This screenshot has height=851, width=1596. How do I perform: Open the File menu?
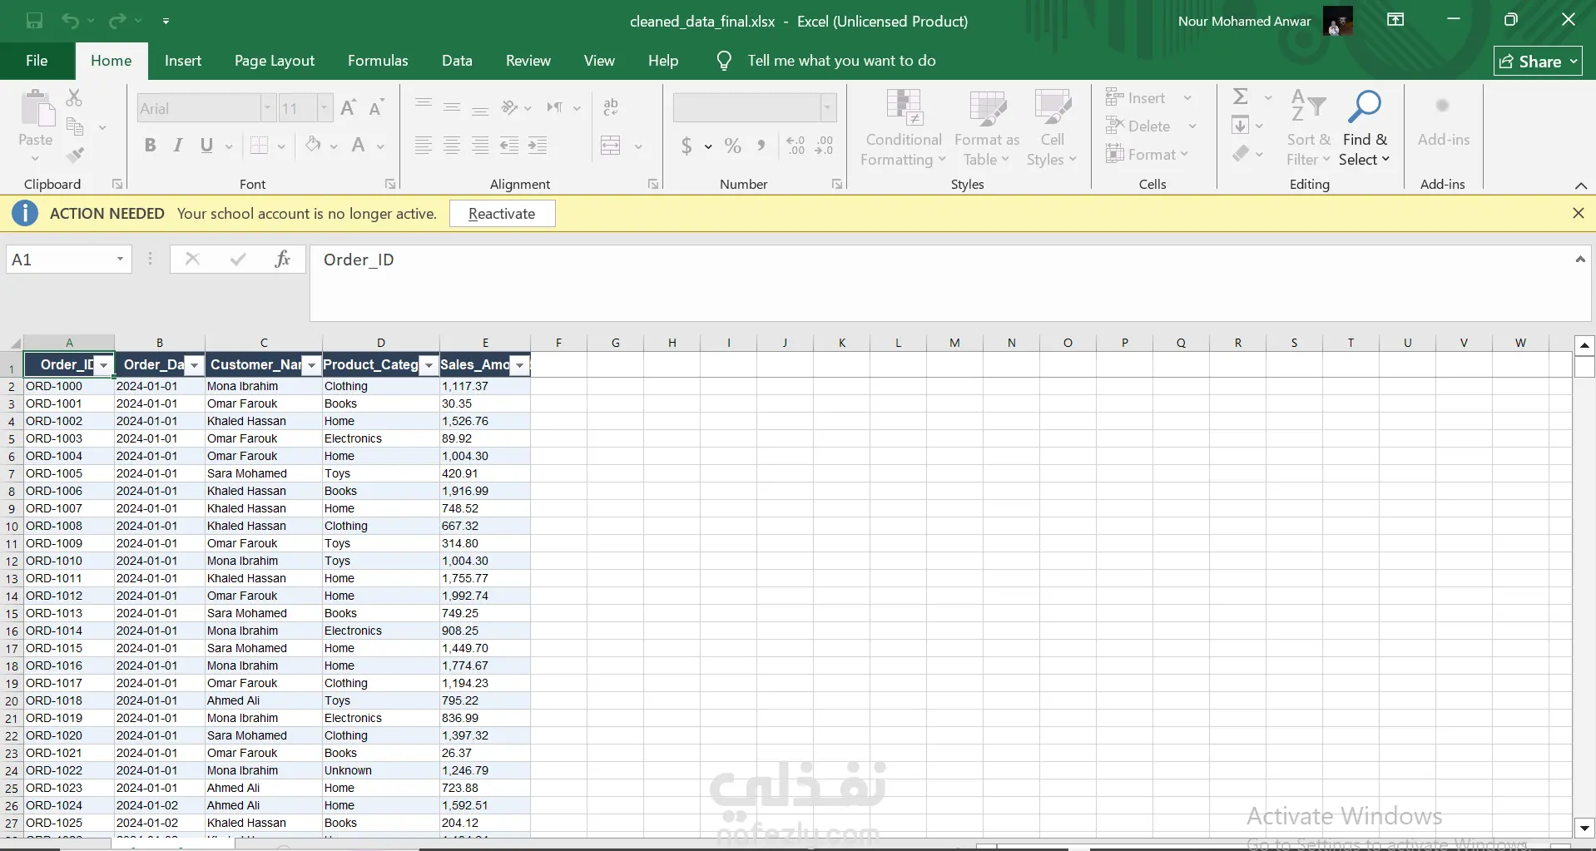(x=37, y=61)
